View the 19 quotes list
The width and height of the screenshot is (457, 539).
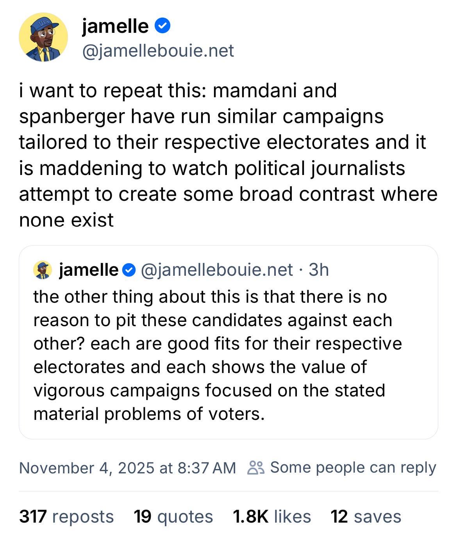(x=173, y=516)
